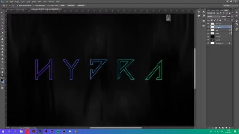Filter layers by type (T) icon
Viewport: 239px width, 134px height.
[x=224, y=13]
